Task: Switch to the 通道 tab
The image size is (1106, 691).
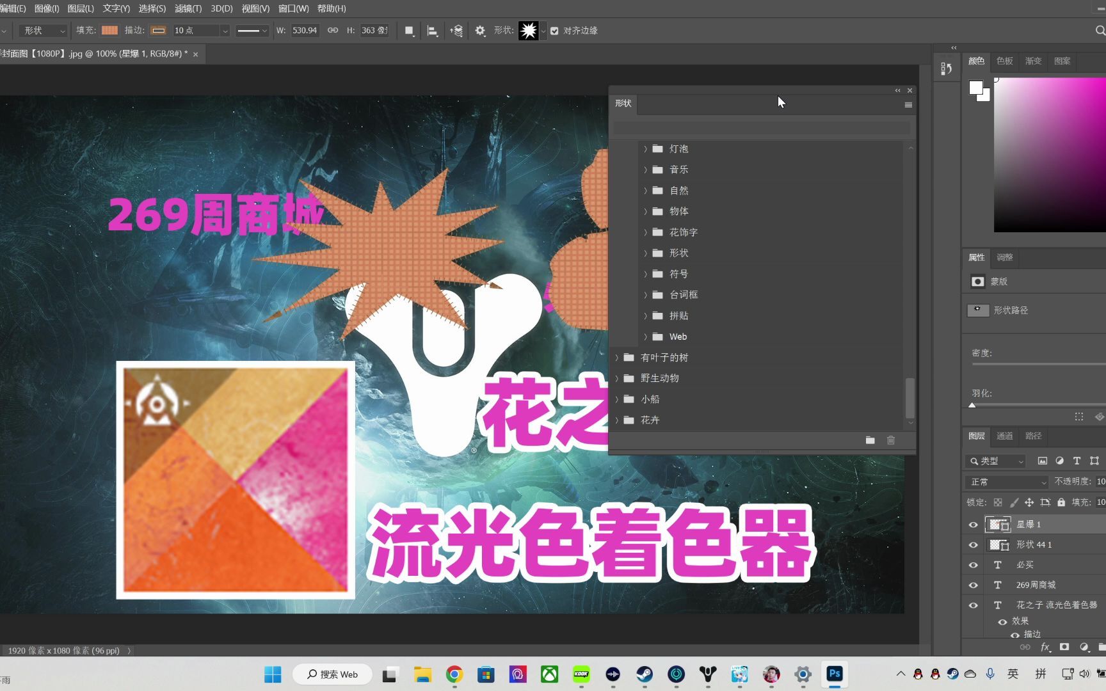Action: click(x=1005, y=436)
